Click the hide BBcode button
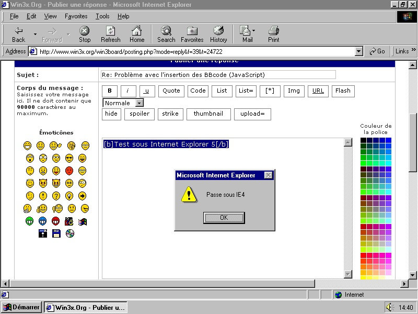Image resolution: width=418 pixels, height=314 pixels. pos(111,114)
